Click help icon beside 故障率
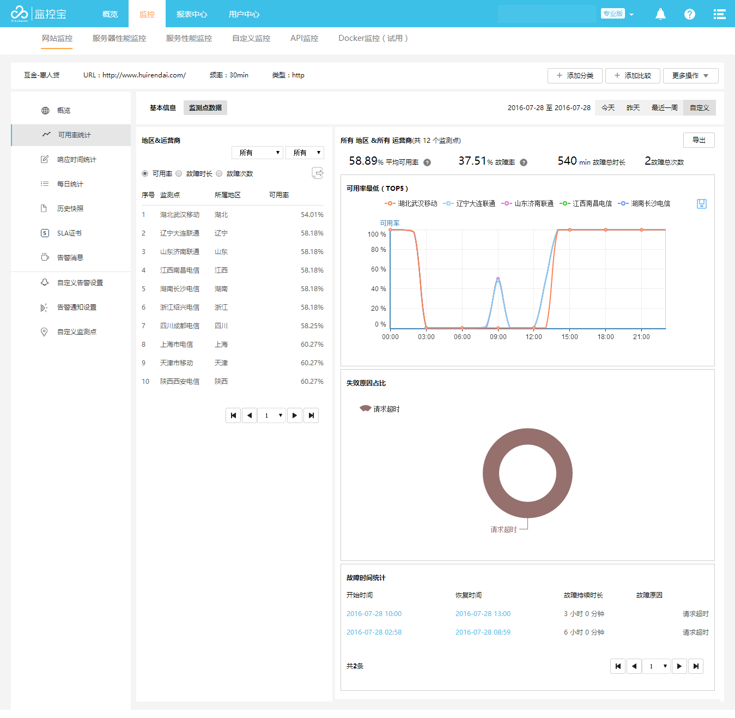This screenshot has width=735, height=718. tap(524, 162)
